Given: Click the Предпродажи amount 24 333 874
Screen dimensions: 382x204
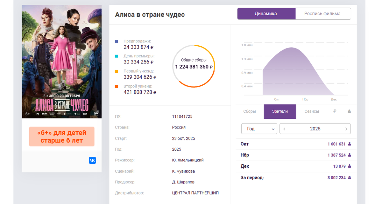Looking at the screenshot, I should 138,47.
